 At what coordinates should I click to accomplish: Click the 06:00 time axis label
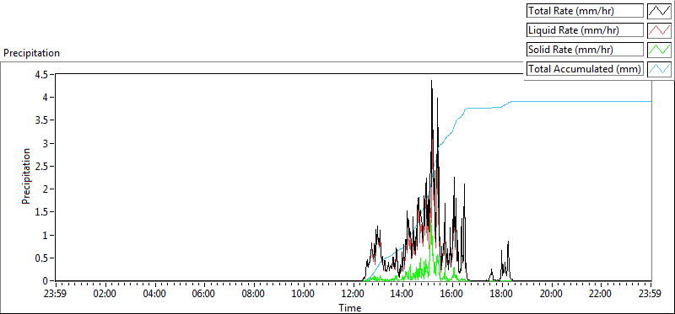204,294
